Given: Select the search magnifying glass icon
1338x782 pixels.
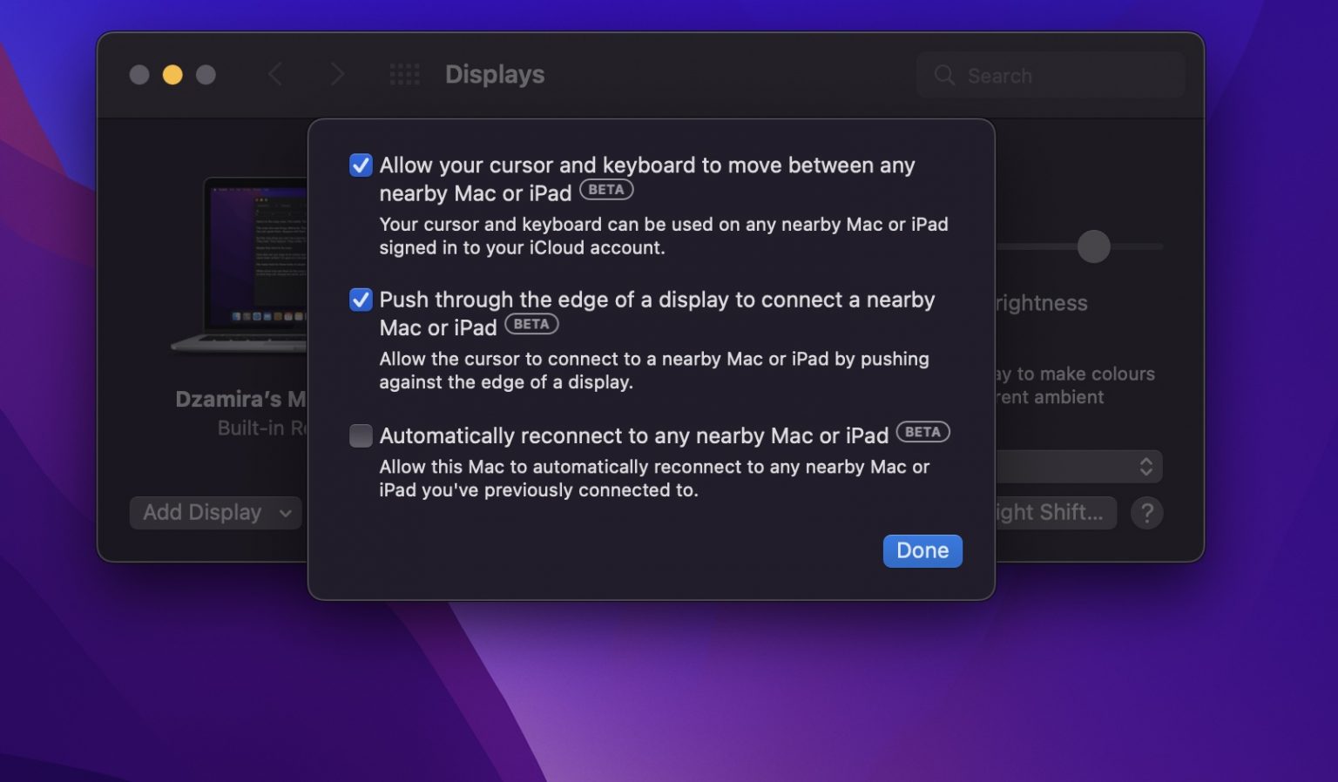Looking at the screenshot, I should pos(944,76).
